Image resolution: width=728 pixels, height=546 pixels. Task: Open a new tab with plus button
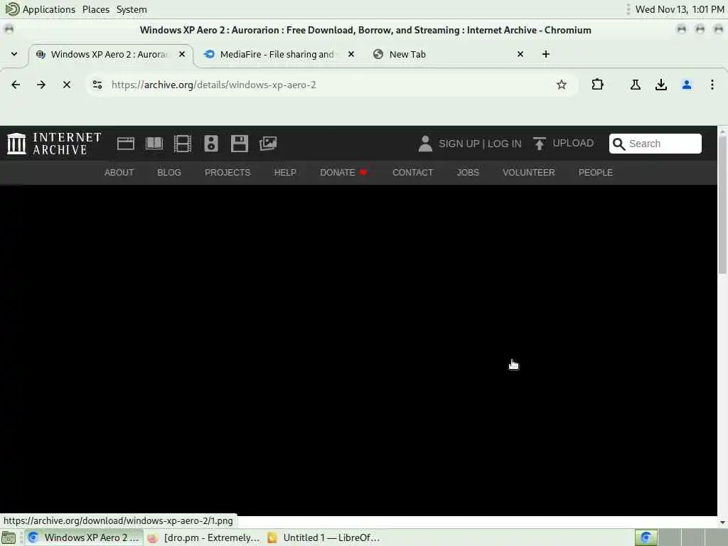(545, 54)
